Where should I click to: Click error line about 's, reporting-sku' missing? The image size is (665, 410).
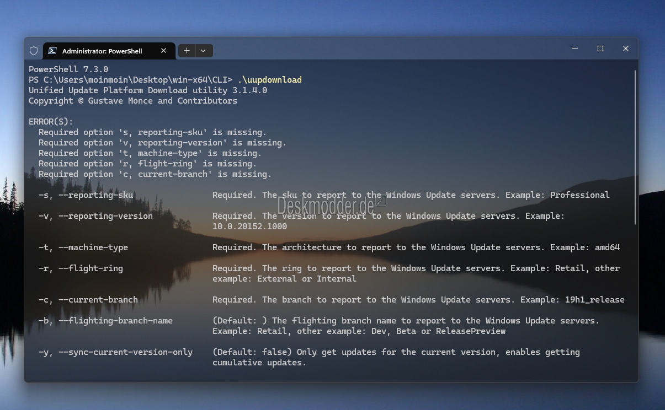pyautogui.click(x=153, y=132)
